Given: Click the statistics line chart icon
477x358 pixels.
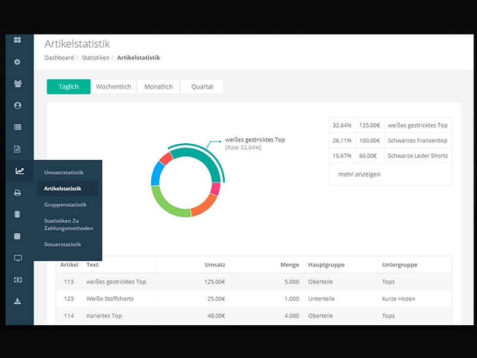Looking at the screenshot, I should pos(20,171).
